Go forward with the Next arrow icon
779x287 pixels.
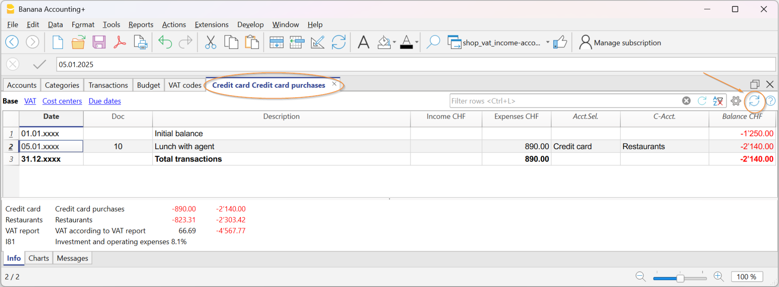click(x=33, y=42)
